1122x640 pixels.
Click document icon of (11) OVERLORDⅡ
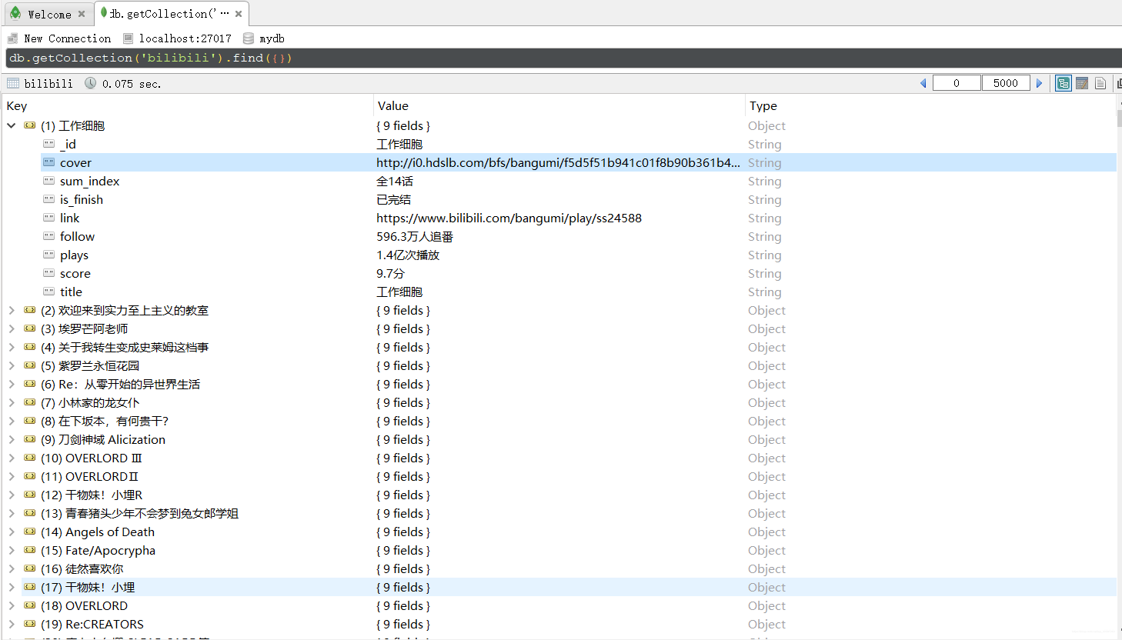pyautogui.click(x=30, y=476)
